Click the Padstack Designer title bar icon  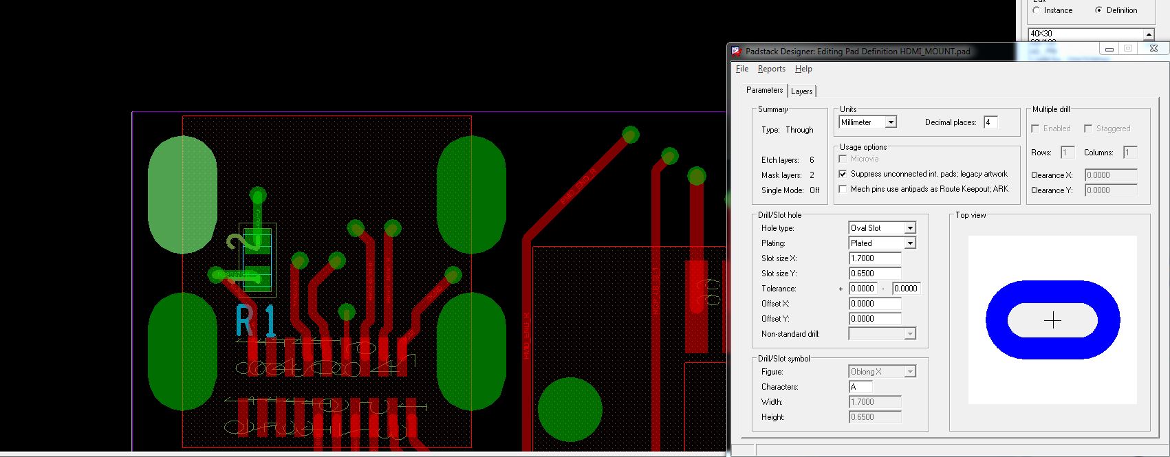[x=737, y=52]
